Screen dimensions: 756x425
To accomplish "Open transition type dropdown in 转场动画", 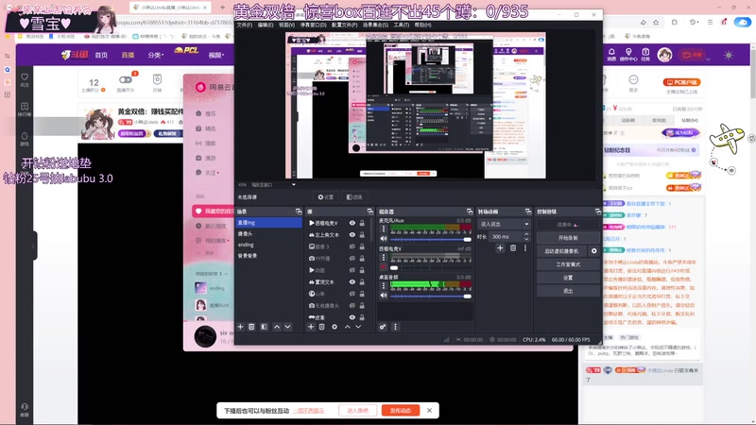I will pos(505,224).
